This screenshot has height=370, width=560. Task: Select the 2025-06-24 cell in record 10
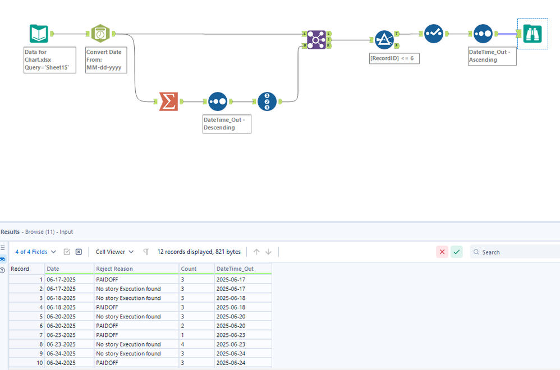243,363
